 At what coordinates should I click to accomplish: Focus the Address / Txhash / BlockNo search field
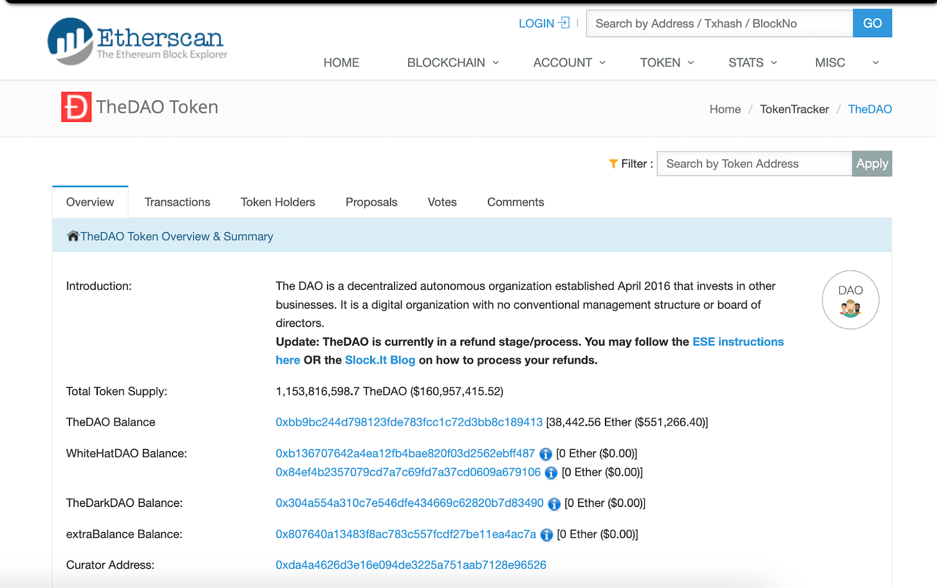point(719,23)
